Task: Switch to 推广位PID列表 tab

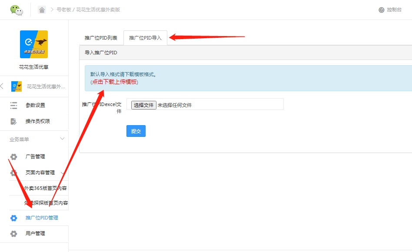Action: pos(101,38)
